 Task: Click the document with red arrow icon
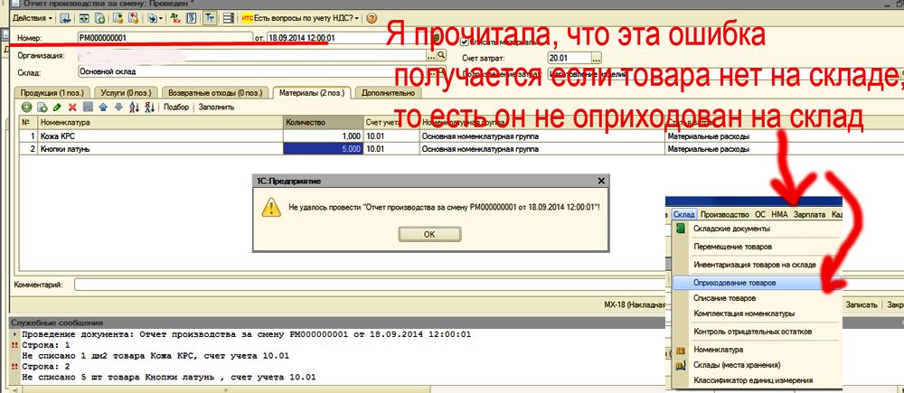[x=134, y=18]
